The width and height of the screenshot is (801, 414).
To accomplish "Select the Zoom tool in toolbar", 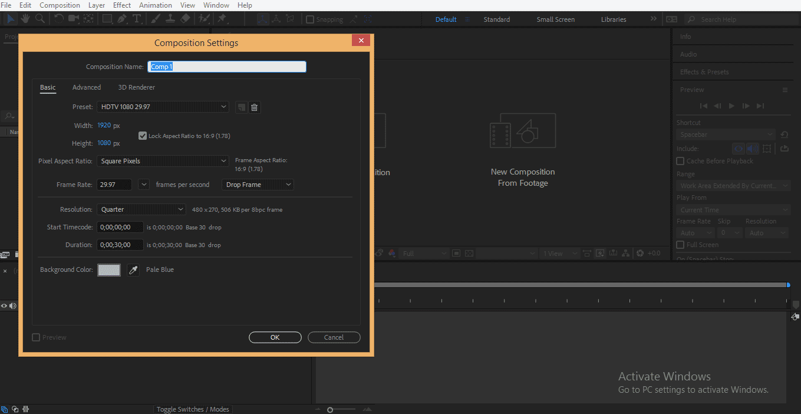I will tap(40, 19).
